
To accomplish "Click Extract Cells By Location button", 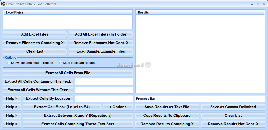I will (x=48, y=99).
